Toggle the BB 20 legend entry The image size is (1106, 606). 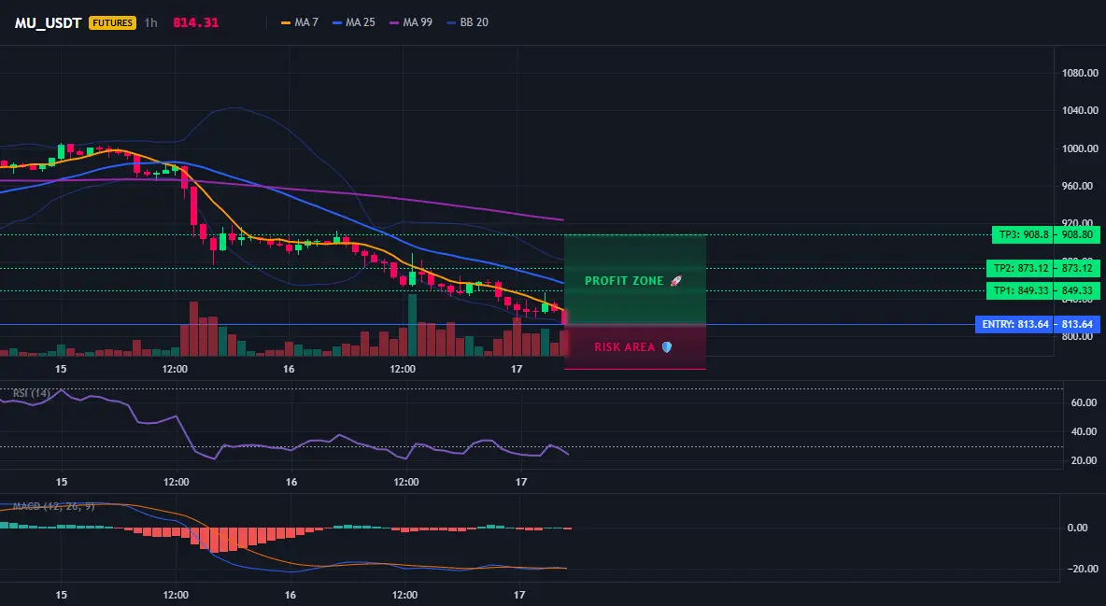(x=468, y=22)
